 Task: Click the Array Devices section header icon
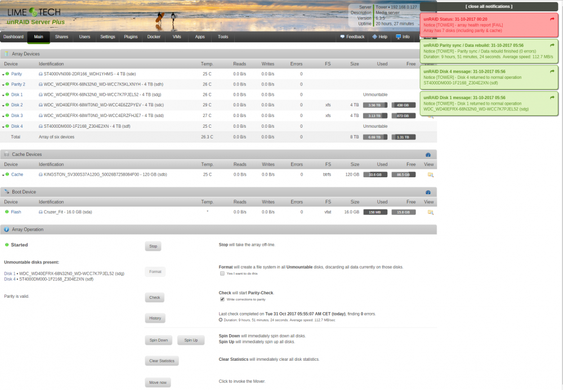coord(6,54)
